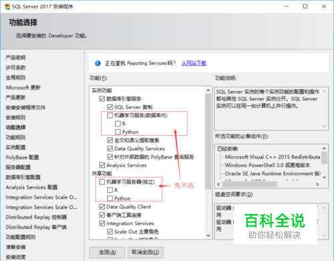This screenshot has width=334, height=261.
Task: Click the SQL Server setup title bar icon
Action: tap(7, 7)
